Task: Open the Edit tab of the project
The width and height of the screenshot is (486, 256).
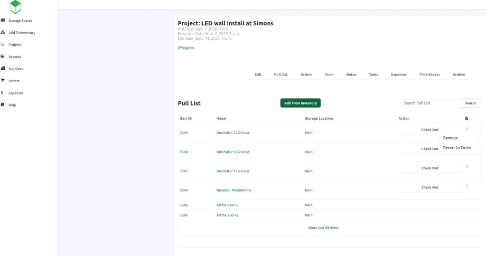Action: point(258,75)
